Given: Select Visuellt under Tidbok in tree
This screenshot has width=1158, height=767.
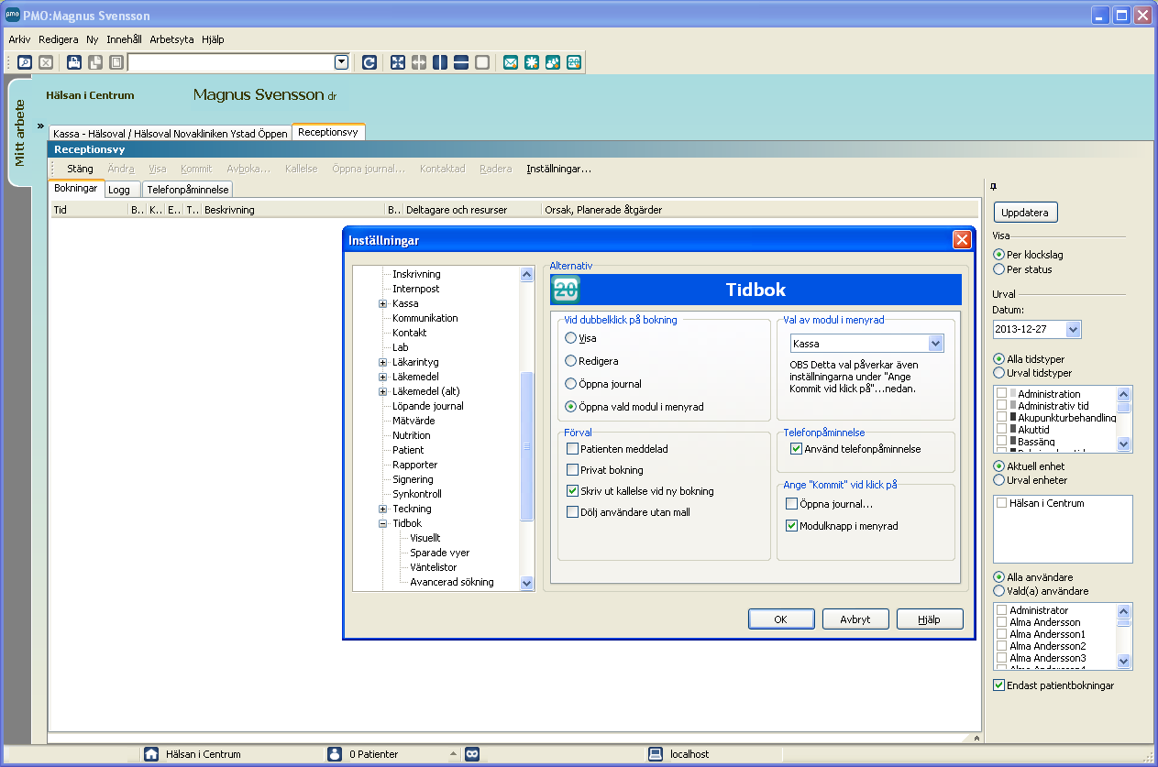Looking at the screenshot, I should click(x=425, y=538).
